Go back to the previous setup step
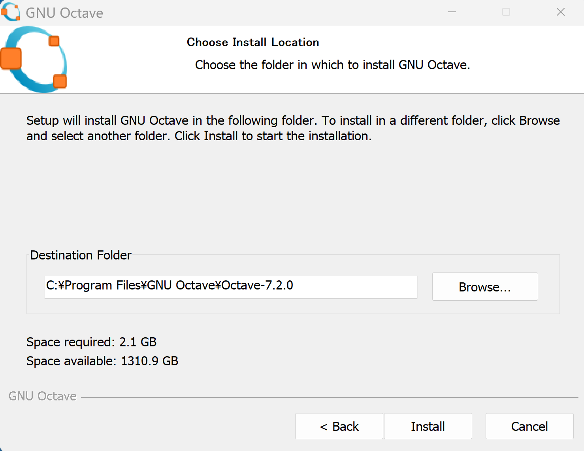584x451 pixels. [339, 426]
